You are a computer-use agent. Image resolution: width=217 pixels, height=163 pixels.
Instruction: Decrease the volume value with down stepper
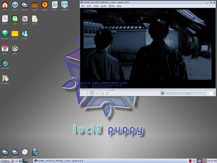[214, 94]
